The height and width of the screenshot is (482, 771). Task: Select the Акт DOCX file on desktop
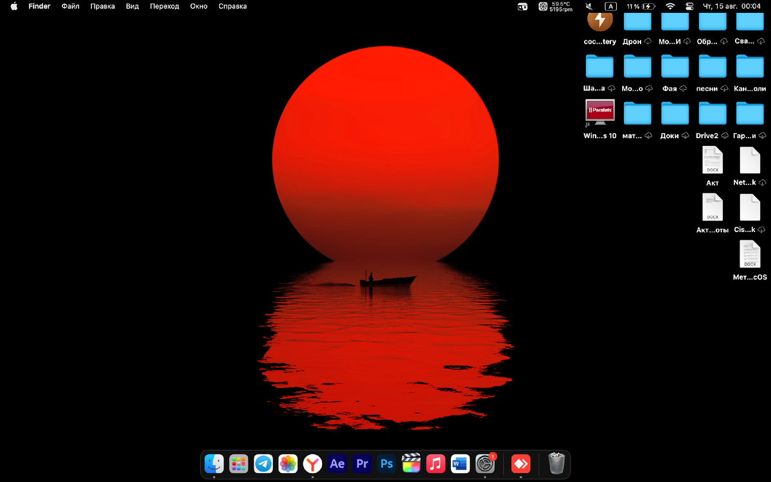click(x=713, y=160)
